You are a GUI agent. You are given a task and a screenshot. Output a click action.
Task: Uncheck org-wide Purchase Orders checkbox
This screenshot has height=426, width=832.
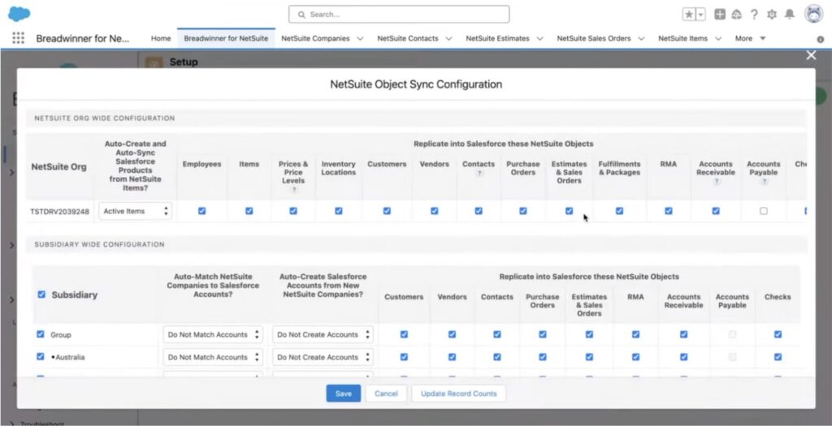523,211
